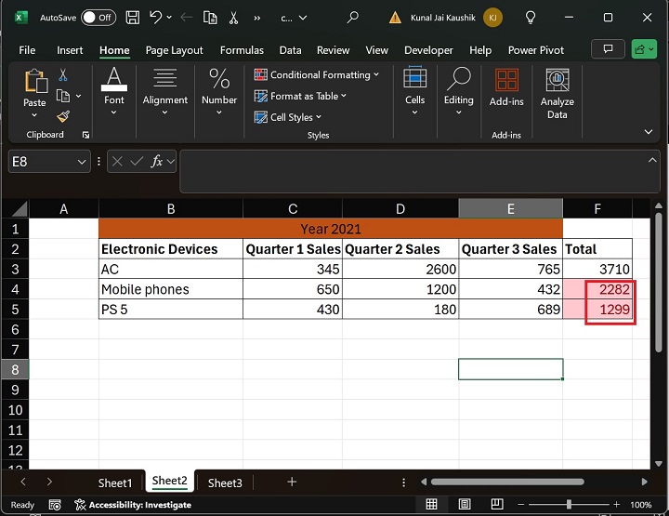The height and width of the screenshot is (516, 669).
Task: Click the Copy icon in title bar
Action: click(210, 18)
